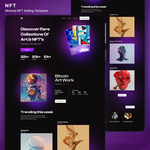Open Polina Kondrashova's head sculpture artwork
This screenshot has width=150, height=150.
point(122,53)
